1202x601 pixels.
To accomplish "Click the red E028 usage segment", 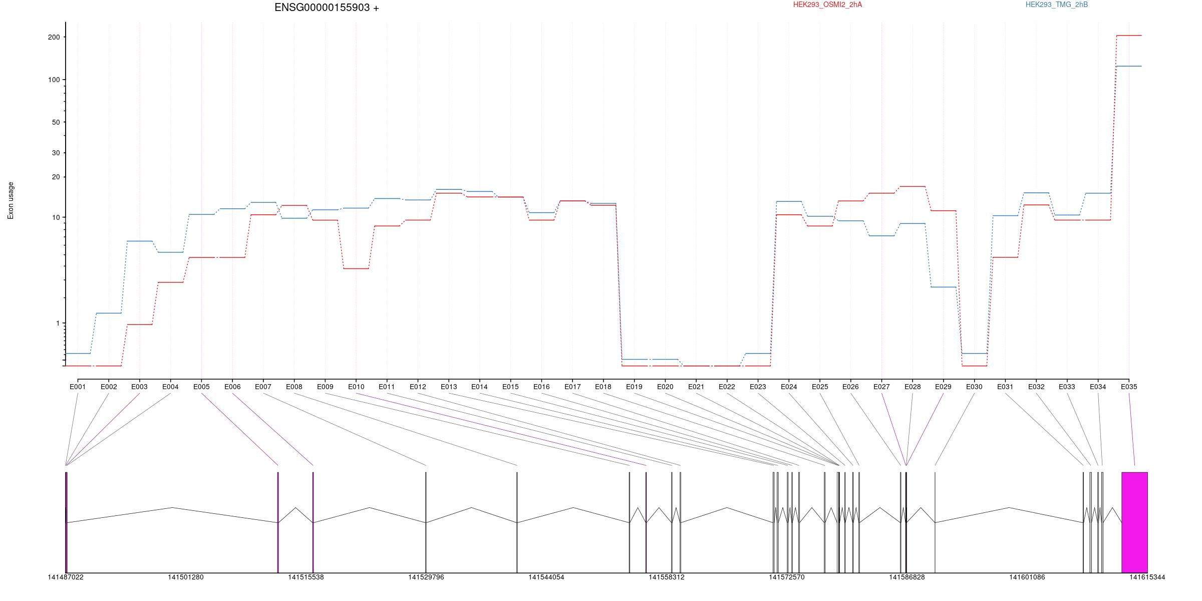I will [913, 186].
